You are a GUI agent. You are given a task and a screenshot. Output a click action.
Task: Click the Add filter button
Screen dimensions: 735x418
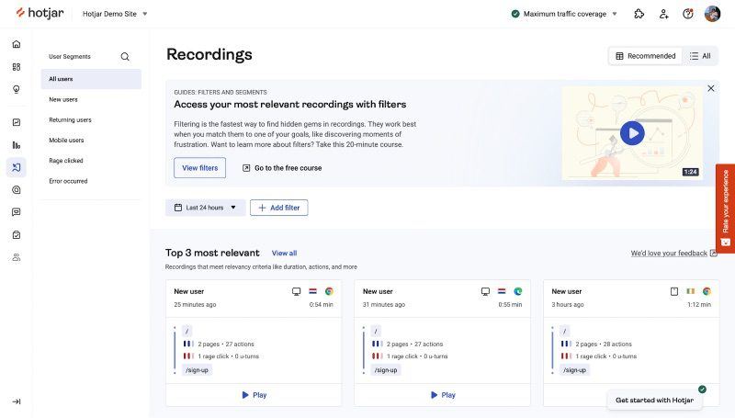[279, 208]
